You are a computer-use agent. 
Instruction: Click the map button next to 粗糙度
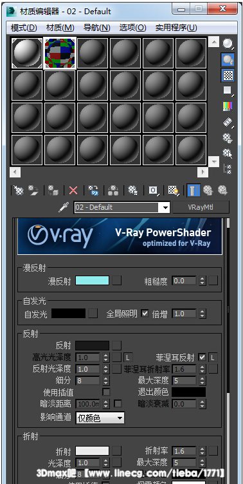point(213,281)
